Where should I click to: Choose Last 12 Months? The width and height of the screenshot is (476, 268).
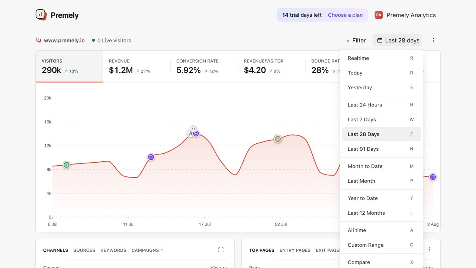click(x=382, y=213)
